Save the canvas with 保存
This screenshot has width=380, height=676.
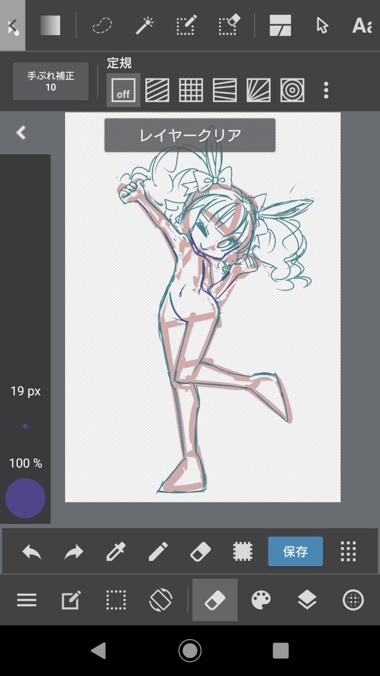click(x=295, y=551)
